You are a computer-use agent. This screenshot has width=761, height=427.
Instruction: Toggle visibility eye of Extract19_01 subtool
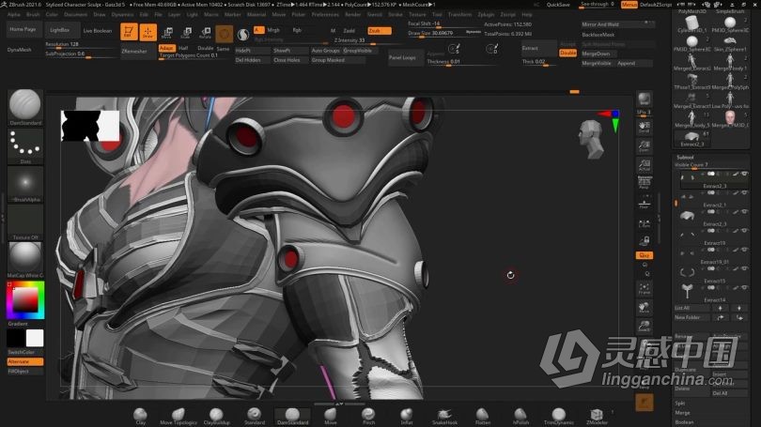tap(744, 250)
